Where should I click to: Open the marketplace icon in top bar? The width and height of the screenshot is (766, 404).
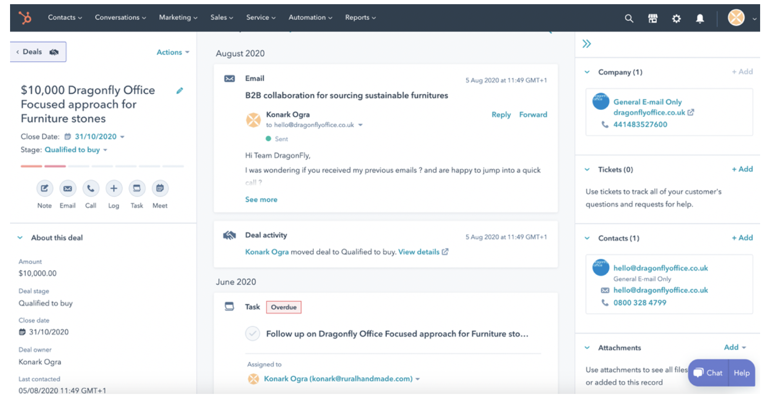[653, 18]
